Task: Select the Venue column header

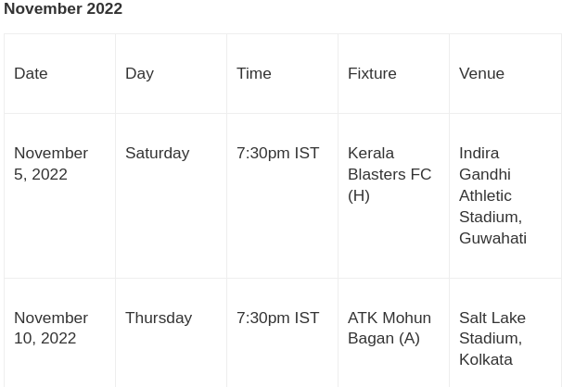Action: click(481, 73)
